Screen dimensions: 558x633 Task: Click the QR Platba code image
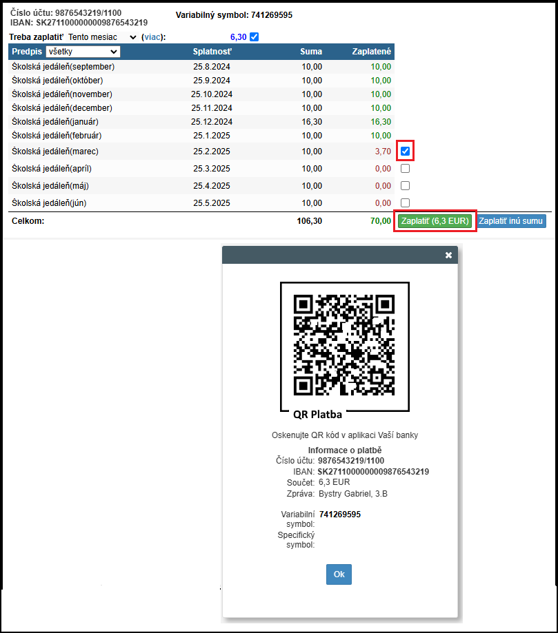(x=344, y=346)
